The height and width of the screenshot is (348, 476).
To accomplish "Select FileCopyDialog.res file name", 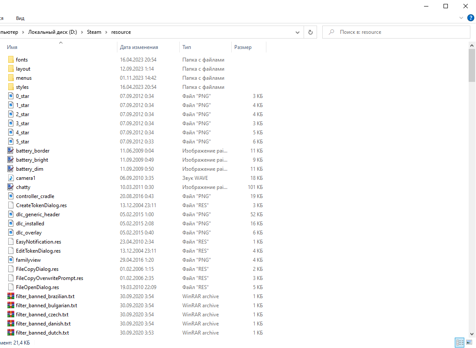I will (37, 269).
